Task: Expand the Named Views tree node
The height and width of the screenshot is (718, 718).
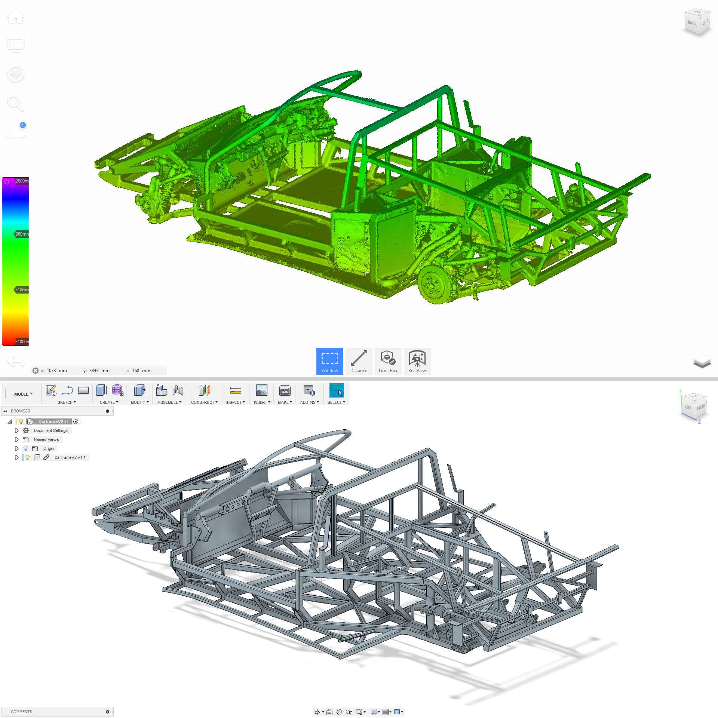Action: tap(16, 439)
